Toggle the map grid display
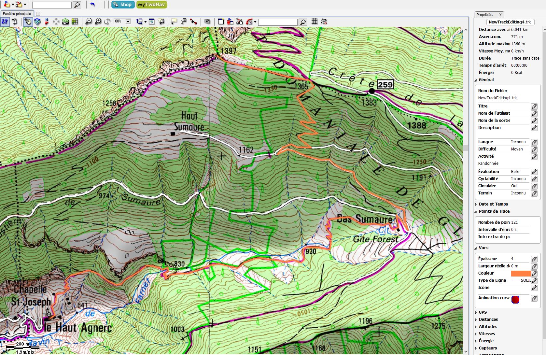This screenshot has height=355, width=546. pyautogui.click(x=314, y=21)
